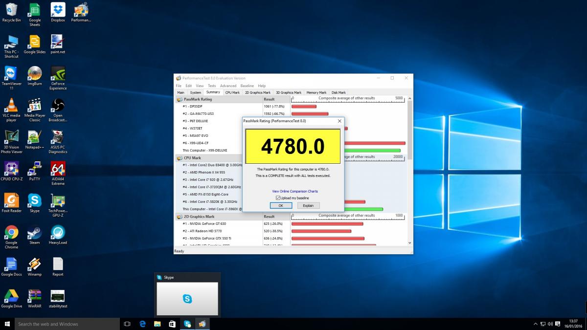The width and height of the screenshot is (587, 330).
Task: Open TeamViewer 11 from the desktop
Action: coord(11,78)
